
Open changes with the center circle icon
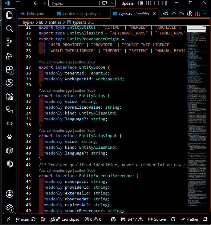(x=174, y=14)
